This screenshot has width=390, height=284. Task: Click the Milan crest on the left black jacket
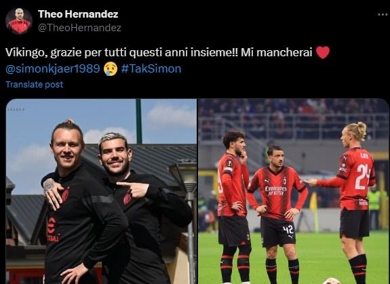(x=65, y=195)
